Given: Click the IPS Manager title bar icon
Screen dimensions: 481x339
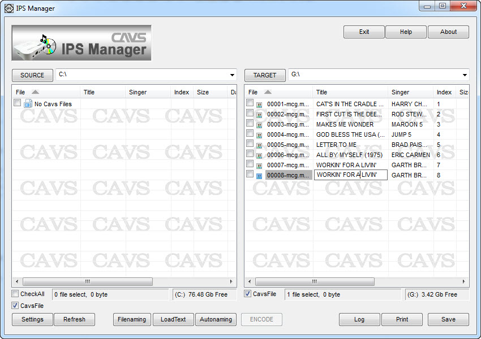Looking at the screenshot, I should [8, 8].
